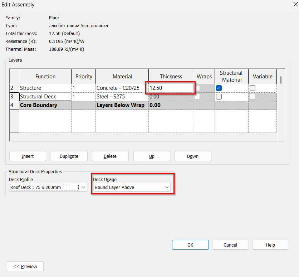Move layer Down in the list

coord(193,156)
